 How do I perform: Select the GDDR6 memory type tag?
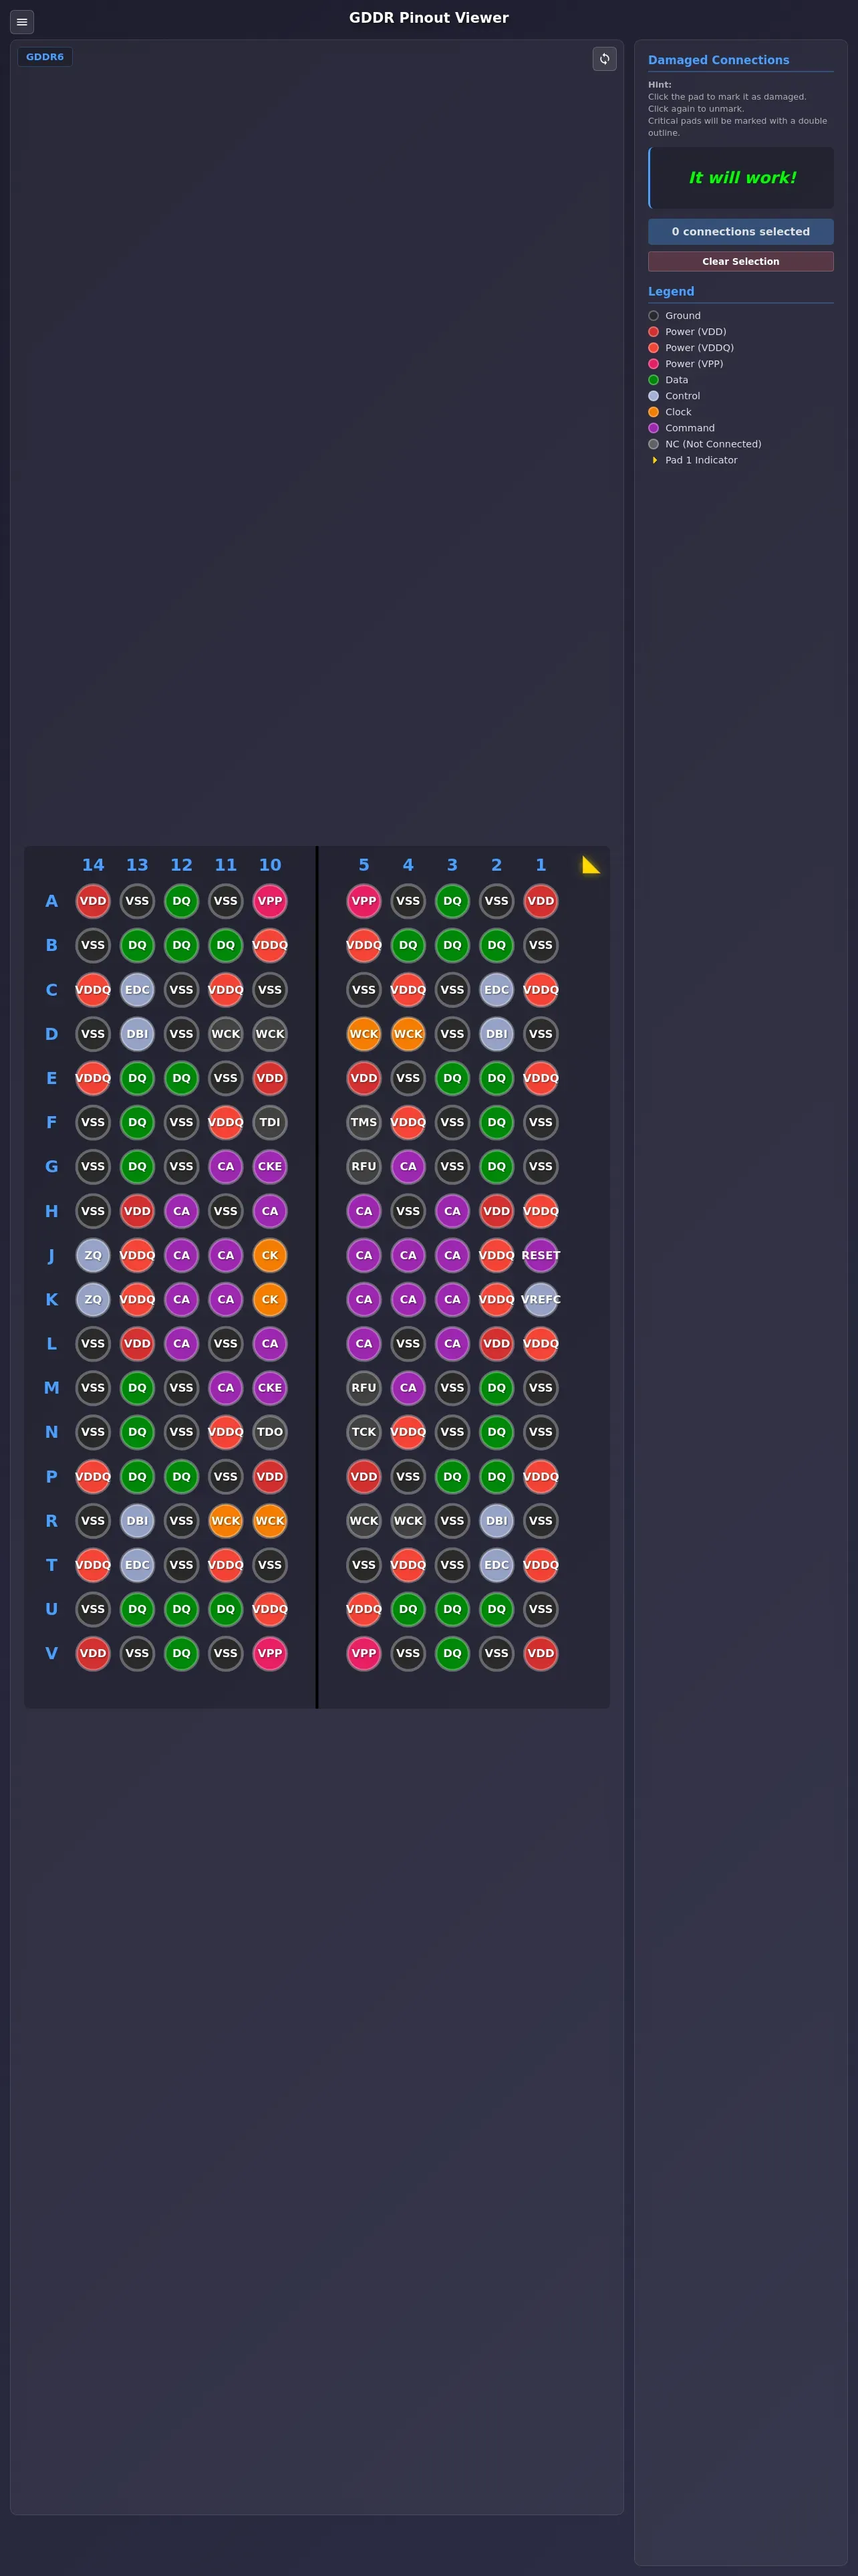tap(45, 57)
